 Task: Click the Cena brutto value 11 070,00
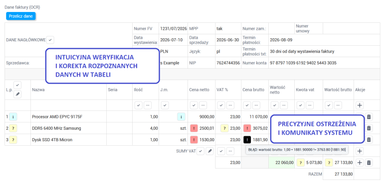[258, 117]
